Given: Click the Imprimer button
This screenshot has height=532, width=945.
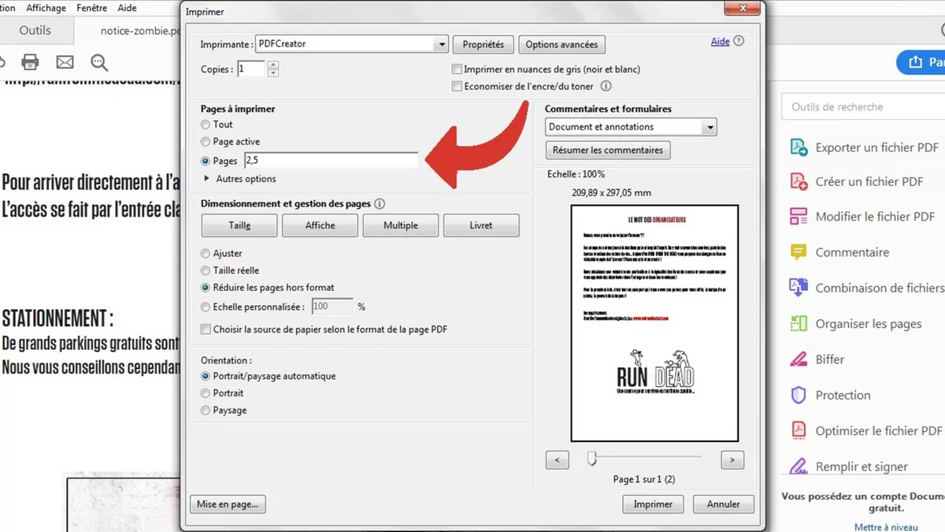Looking at the screenshot, I should click(x=653, y=504).
